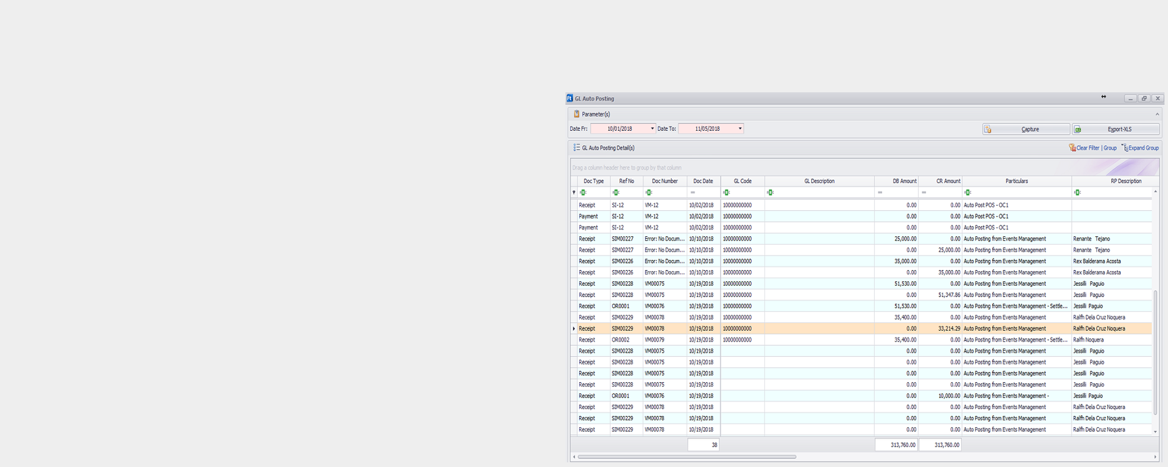Viewport: 1168px width, 467px height.
Task: Click the Export-XLS button
Action: [x=1115, y=129]
